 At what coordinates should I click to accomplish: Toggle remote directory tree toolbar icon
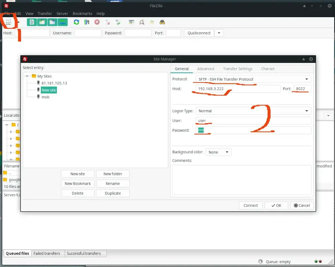(52, 22)
